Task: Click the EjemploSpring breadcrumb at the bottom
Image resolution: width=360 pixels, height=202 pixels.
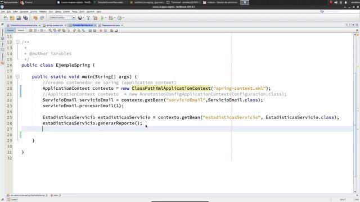Action: pyautogui.click(x=28, y=195)
